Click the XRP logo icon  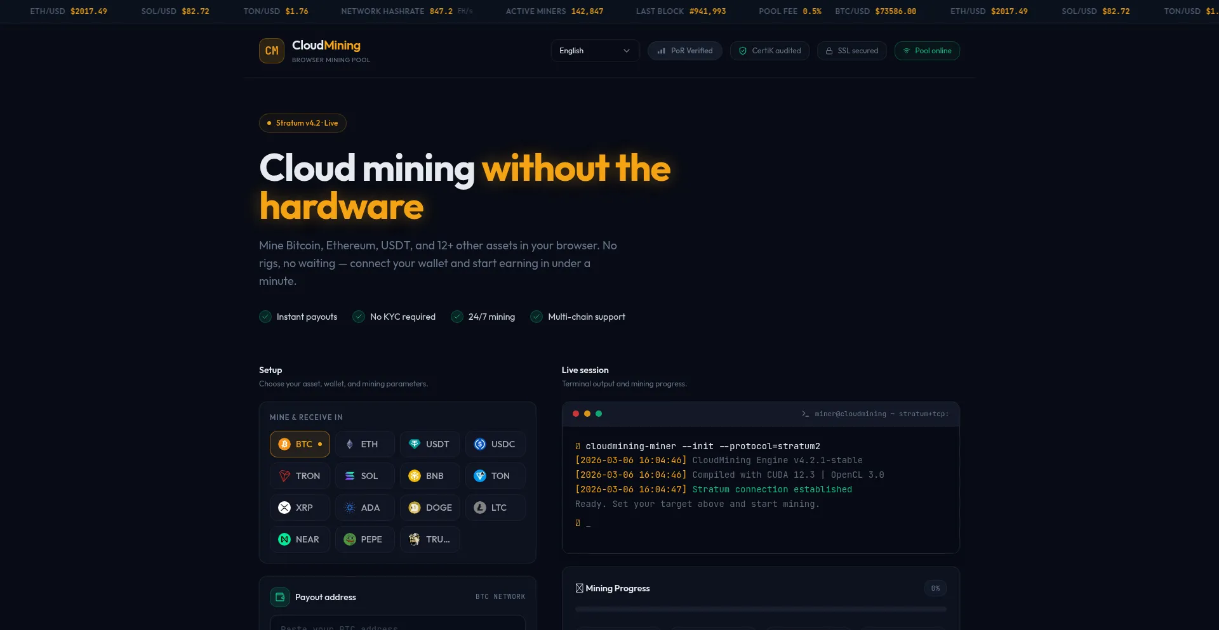pyautogui.click(x=284, y=508)
